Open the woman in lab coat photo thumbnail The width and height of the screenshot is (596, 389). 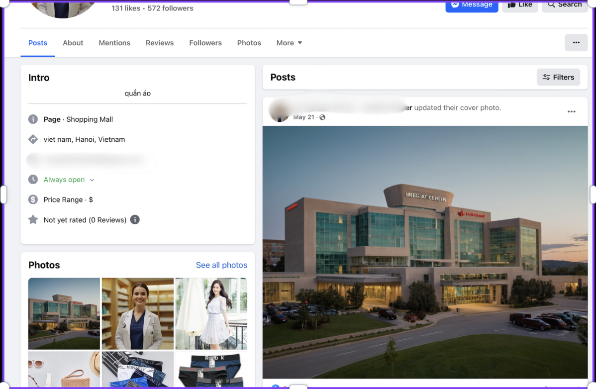tap(138, 313)
